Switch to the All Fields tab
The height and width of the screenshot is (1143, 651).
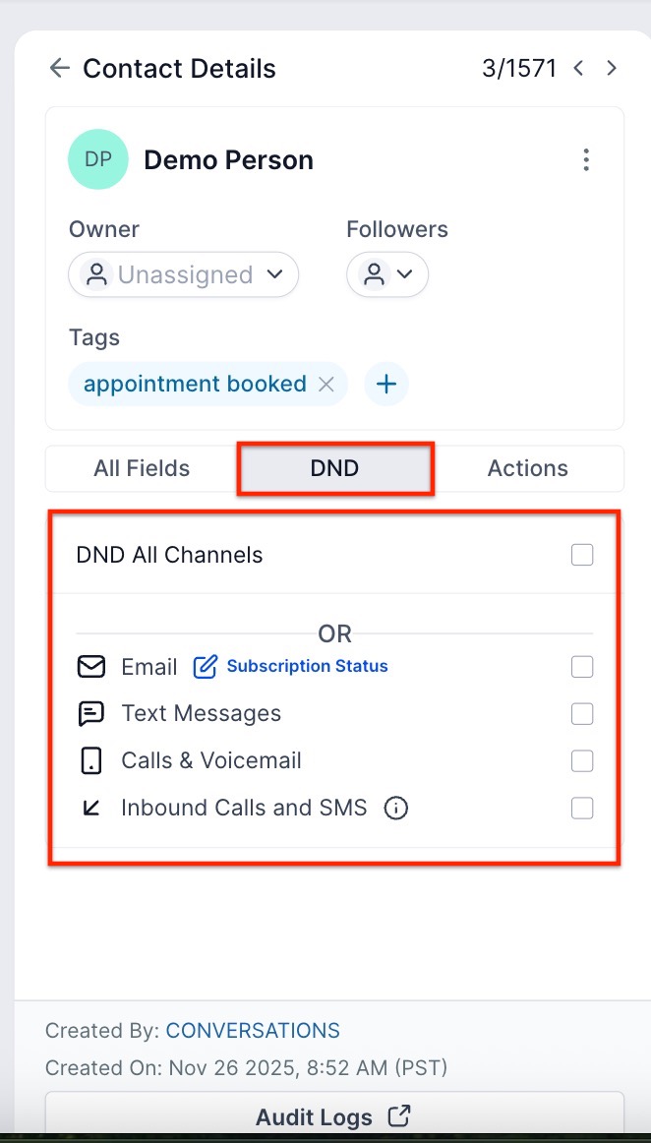(x=142, y=468)
